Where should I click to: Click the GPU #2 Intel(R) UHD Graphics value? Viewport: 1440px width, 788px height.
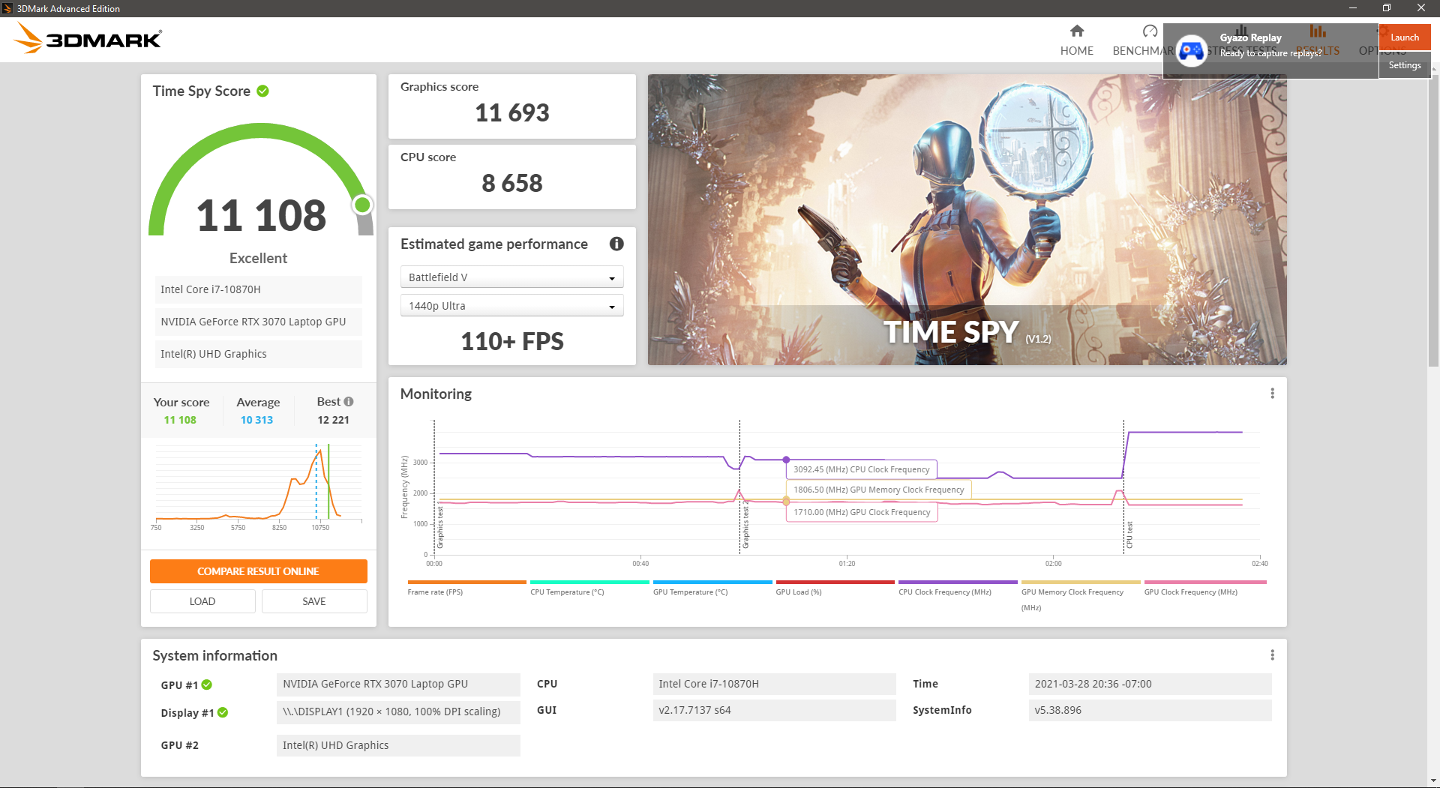(398, 745)
